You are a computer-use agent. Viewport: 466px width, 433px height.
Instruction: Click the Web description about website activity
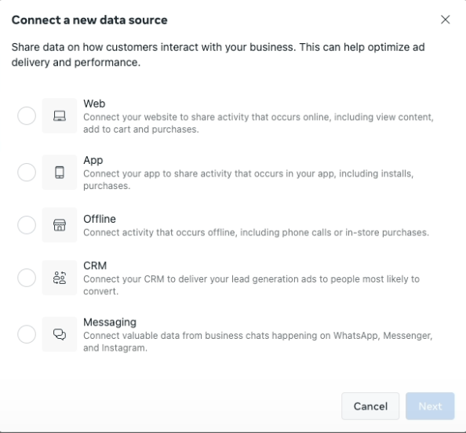click(258, 123)
